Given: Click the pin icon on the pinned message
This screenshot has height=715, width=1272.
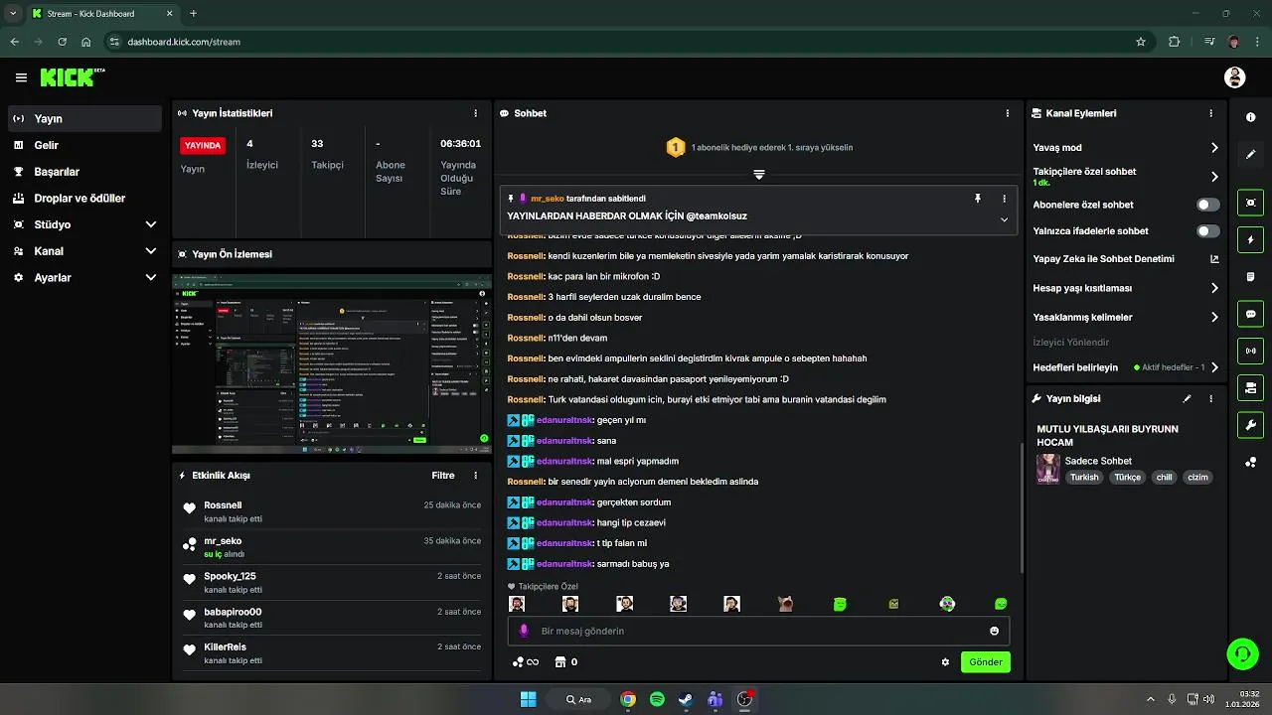Looking at the screenshot, I should pos(978,199).
